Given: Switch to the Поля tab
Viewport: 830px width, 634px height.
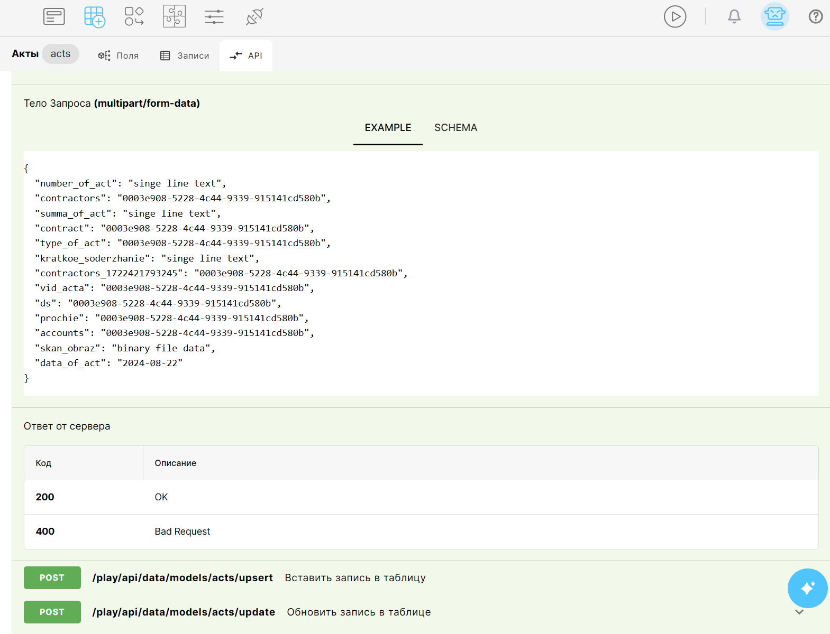Looking at the screenshot, I should click(118, 55).
